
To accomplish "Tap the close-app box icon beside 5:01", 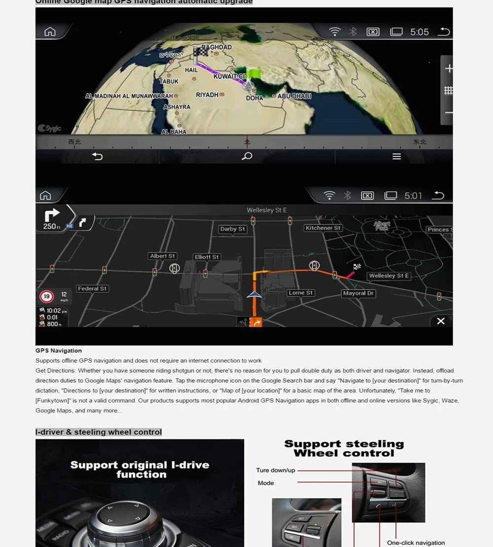I will (367, 195).
